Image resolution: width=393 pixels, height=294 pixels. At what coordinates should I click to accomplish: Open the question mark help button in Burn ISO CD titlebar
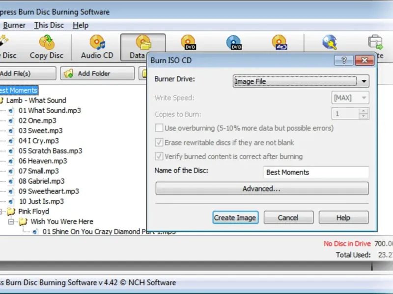pos(343,60)
